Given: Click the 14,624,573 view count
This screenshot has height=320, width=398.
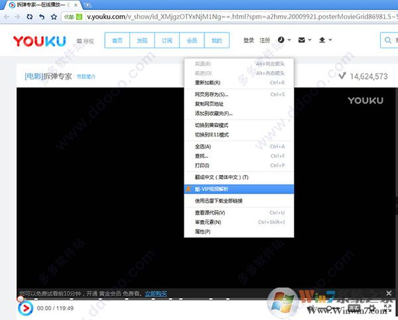Looking at the screenshot, I should pos(369,76).
